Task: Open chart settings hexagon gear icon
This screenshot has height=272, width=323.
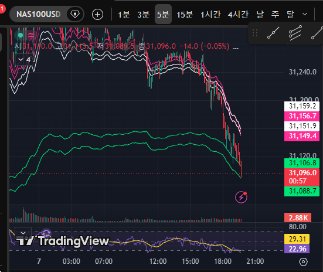Action: [x=303, y=262]
